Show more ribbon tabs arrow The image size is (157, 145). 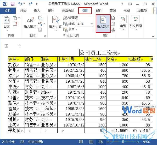(155, 11)
